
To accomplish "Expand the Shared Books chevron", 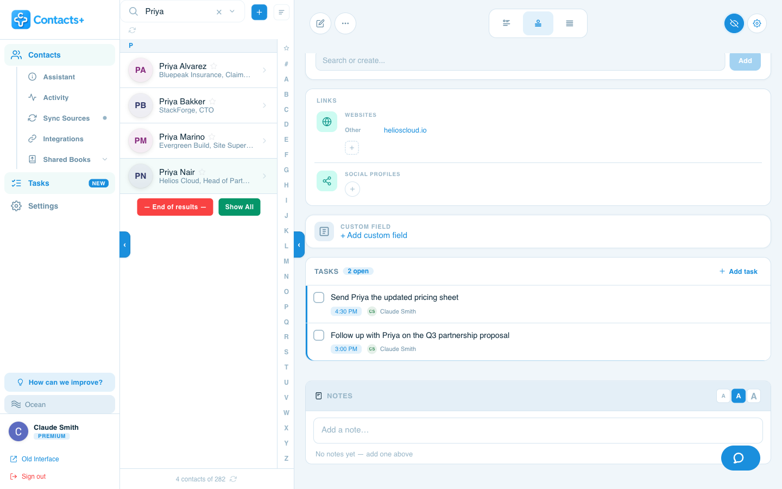I will click(105, 160).
